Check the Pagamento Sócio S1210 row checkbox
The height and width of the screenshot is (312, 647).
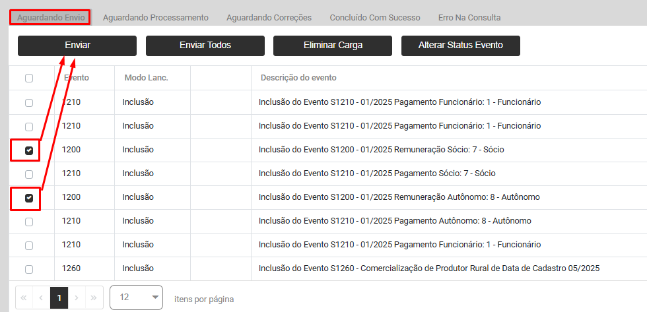point(29,174)
